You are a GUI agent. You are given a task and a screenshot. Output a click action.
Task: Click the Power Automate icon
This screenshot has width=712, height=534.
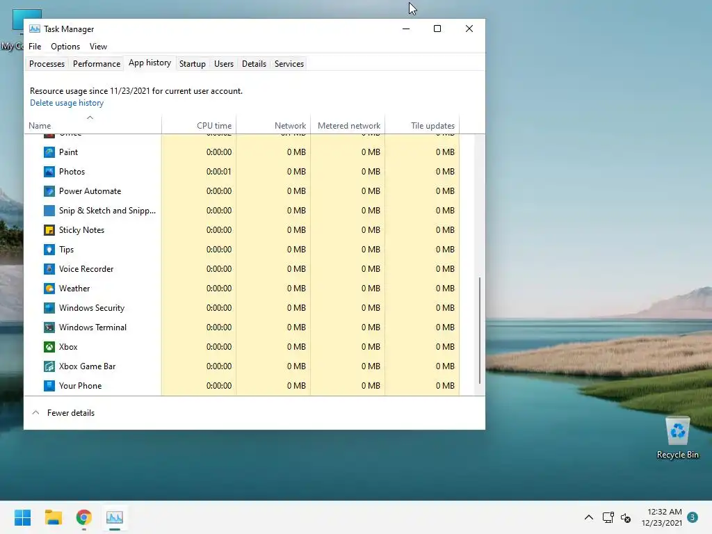click(49, 191)
